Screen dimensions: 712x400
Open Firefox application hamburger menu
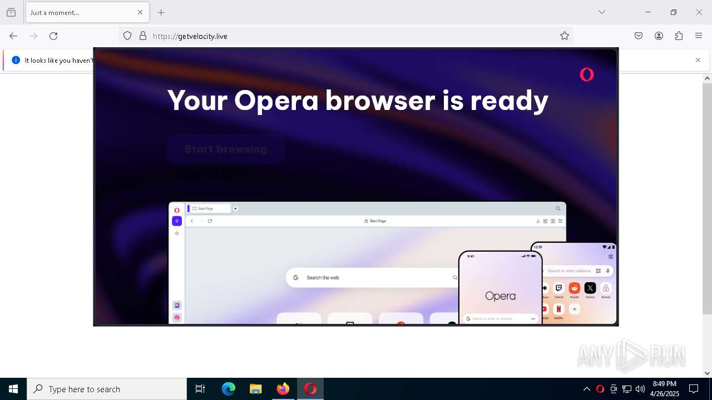tap(699, 36)
